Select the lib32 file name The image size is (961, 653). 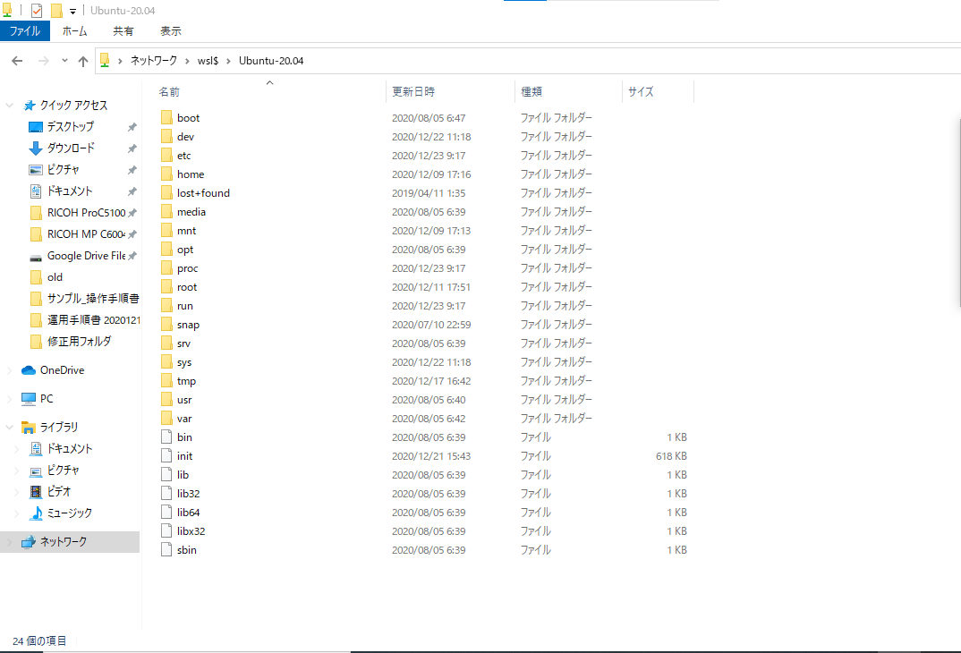(x=188, y=494)
